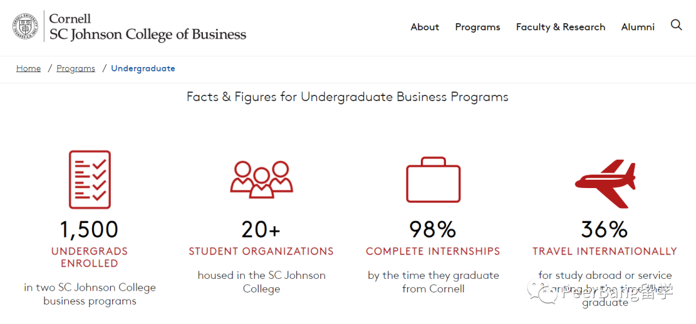Click the Facts & Figures page heading
The width and height of the screenshot is (696, 324).
click(x=347, y=97)
